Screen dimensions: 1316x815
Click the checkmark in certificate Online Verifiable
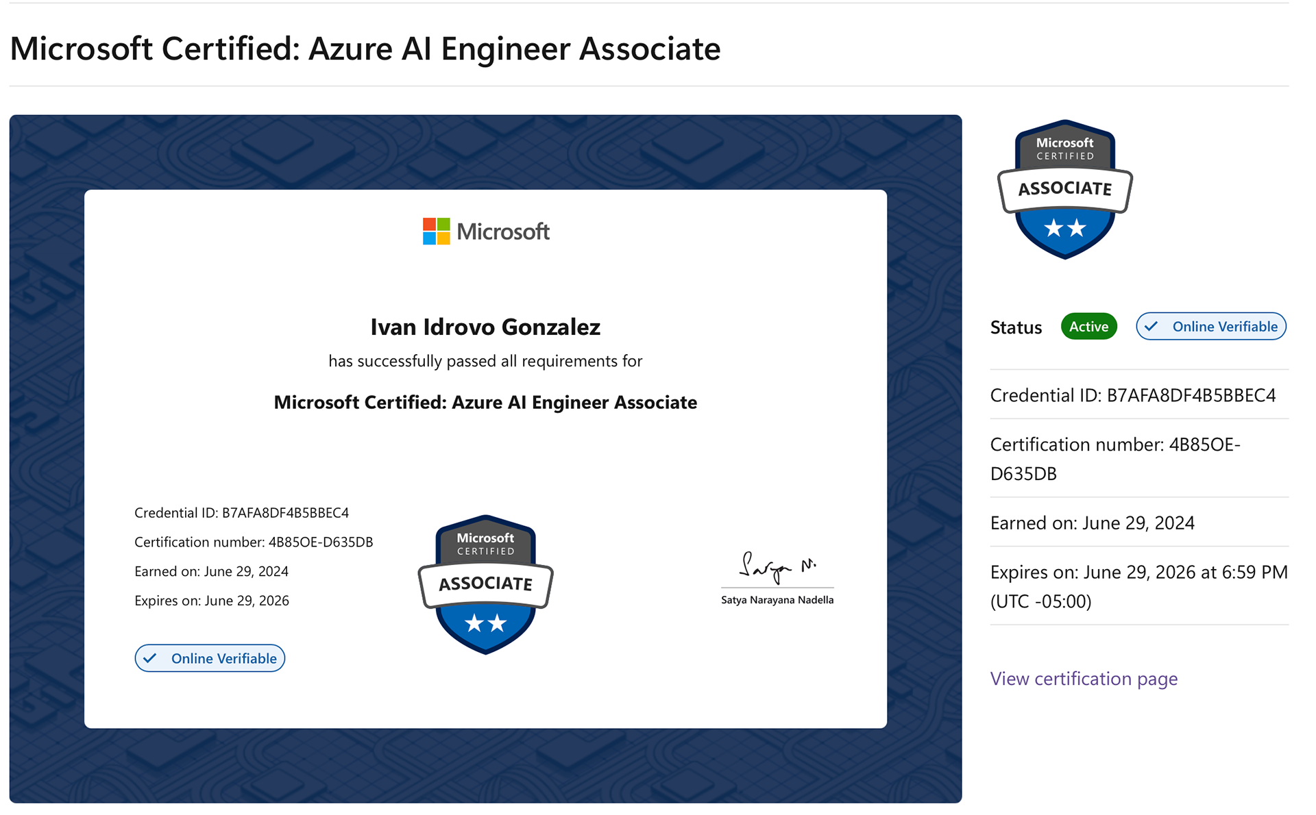click(150, 658)
